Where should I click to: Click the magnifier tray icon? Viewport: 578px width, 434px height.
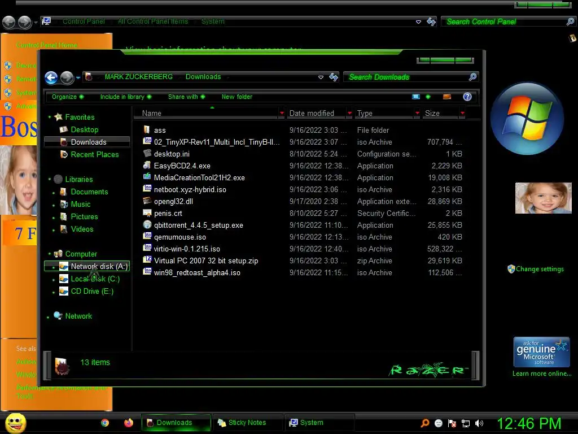(425, 423)
